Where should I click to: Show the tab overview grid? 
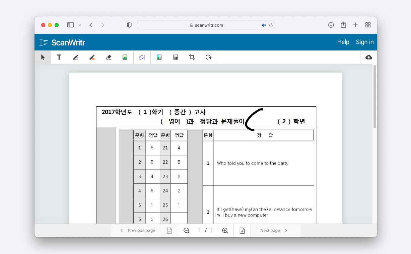point(368,25)
